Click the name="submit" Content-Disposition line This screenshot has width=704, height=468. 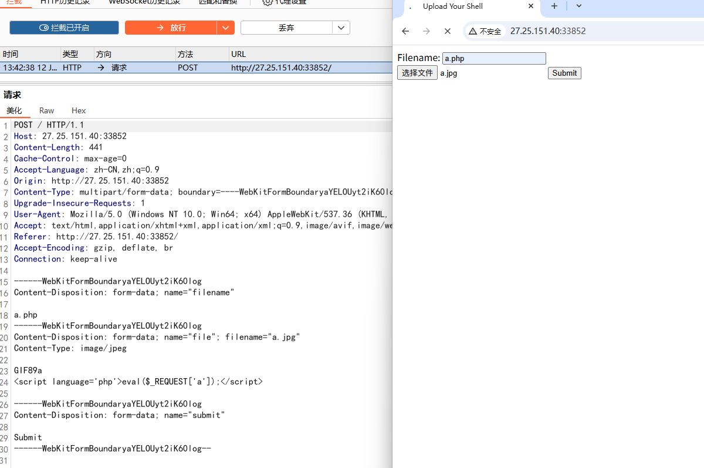pyautogui.click(x=120, y=415)
